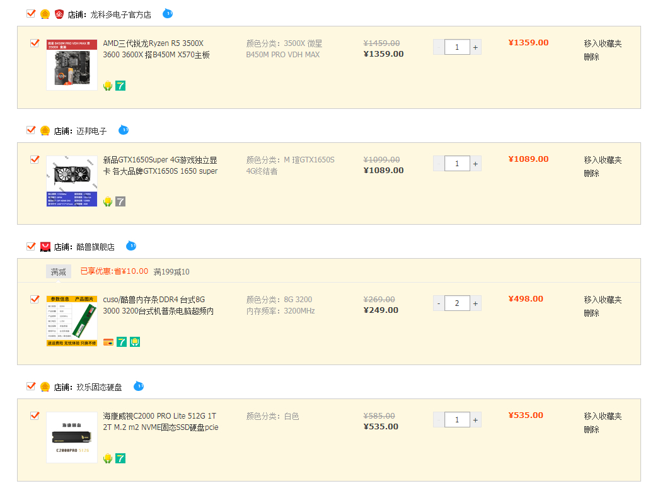648x491 pixels.
Task: Open 龙科多电子官方店 shop link
Action: (120, 15)
